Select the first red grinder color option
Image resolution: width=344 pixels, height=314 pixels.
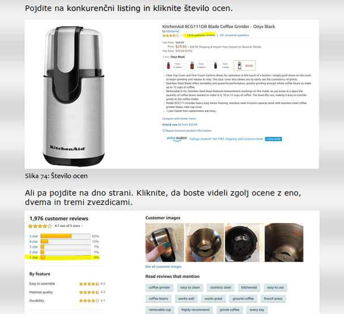[173, 65]
